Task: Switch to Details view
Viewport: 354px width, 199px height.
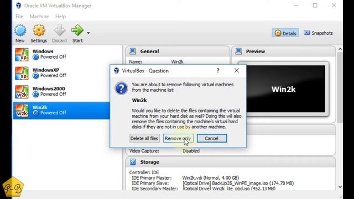Action: click(x=285, y=33)
